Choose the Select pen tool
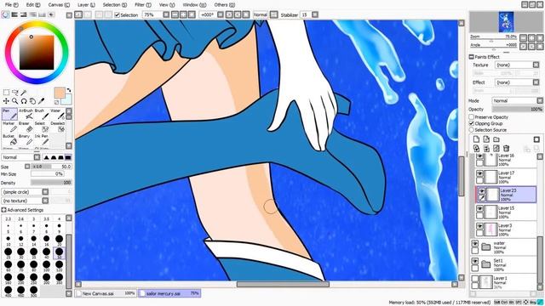The image size is (545, 306). coord(42,127)
